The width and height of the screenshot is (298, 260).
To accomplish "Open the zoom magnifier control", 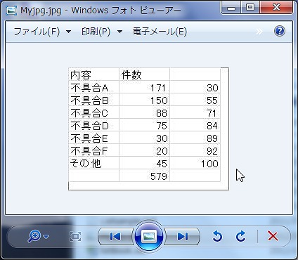I will 34,236.
